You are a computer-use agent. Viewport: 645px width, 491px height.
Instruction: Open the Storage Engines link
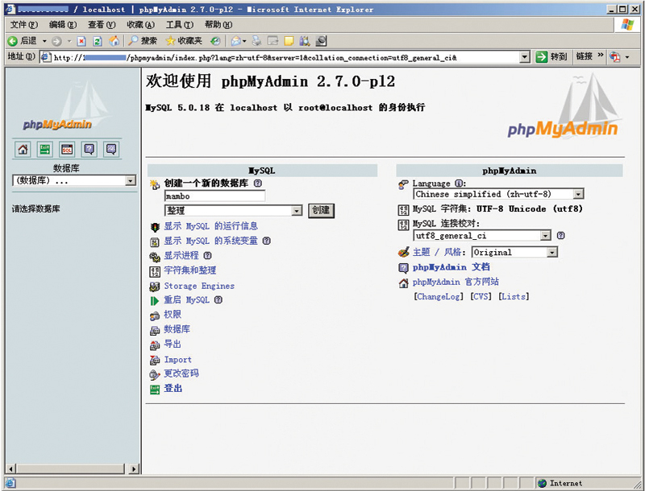click(199, 286)
